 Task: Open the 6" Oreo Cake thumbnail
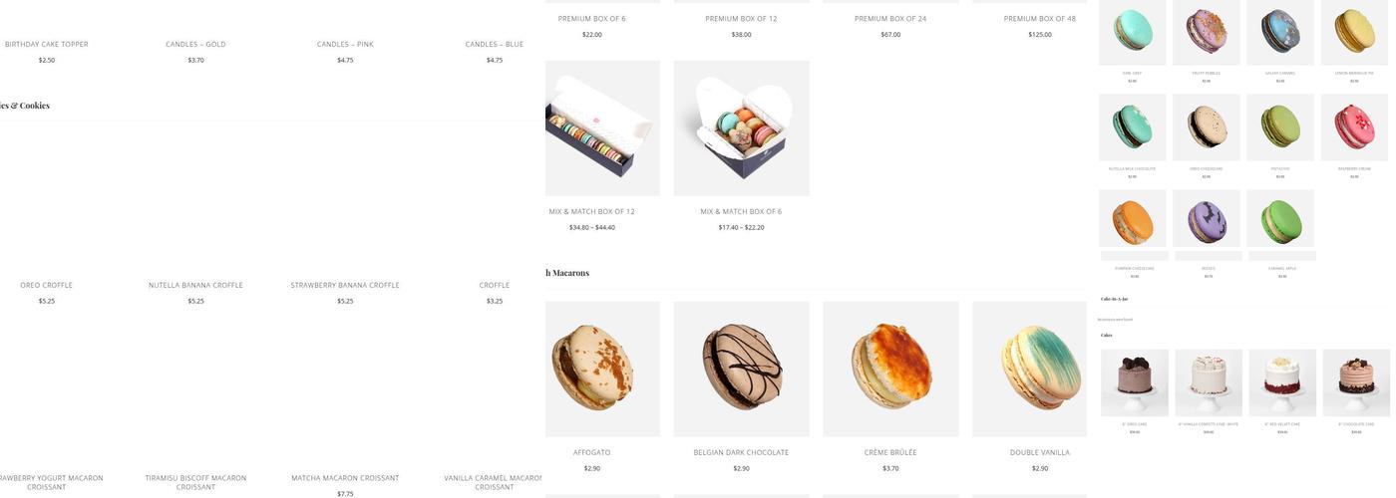coord(1134,383)
